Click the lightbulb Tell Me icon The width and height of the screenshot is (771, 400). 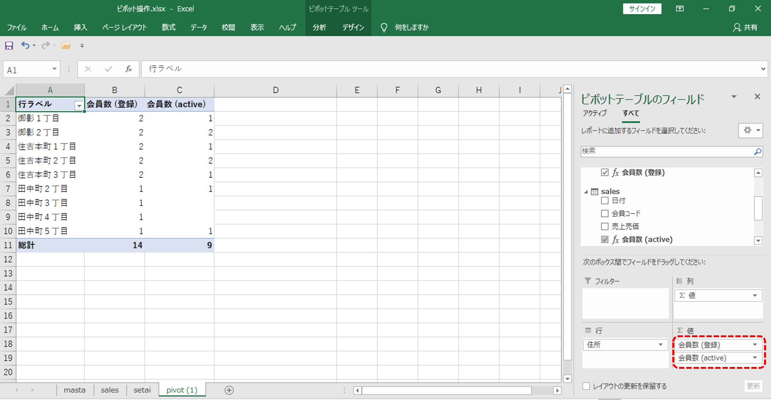coord(384,27)
